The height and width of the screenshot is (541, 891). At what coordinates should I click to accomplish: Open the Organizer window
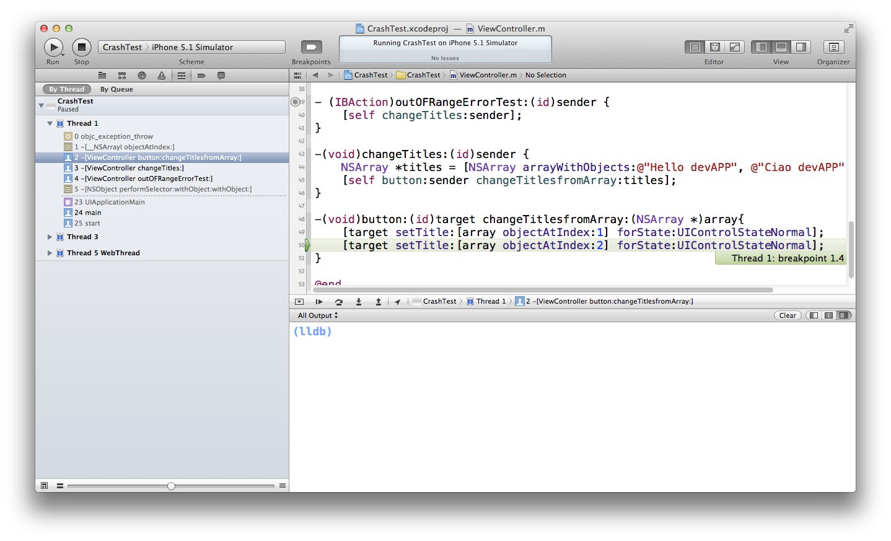pyautogui.click(x=833, y=47)
